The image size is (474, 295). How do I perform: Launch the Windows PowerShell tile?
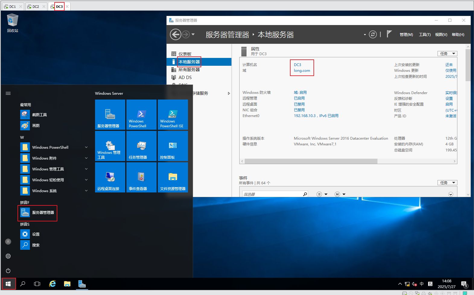point(142,115)
